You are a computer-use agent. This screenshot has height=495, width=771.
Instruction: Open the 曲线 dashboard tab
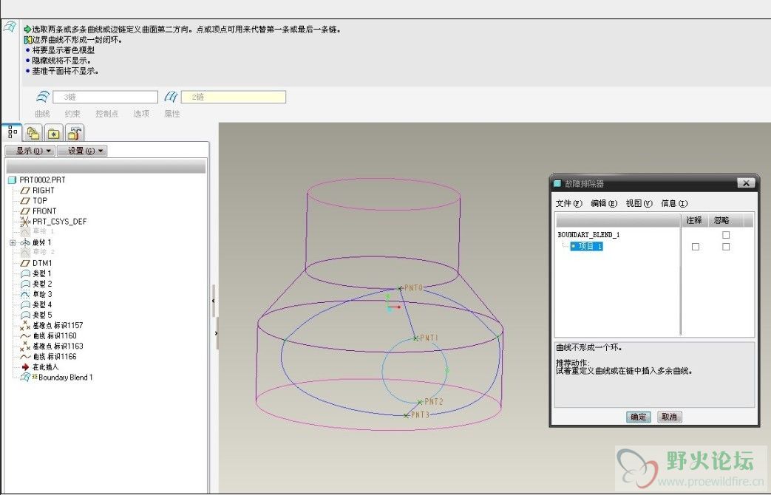[42, 114]
